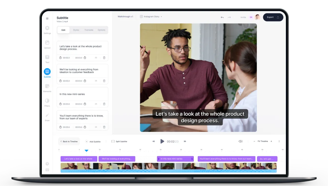Open the hamburger menu icon

[47, 18]
